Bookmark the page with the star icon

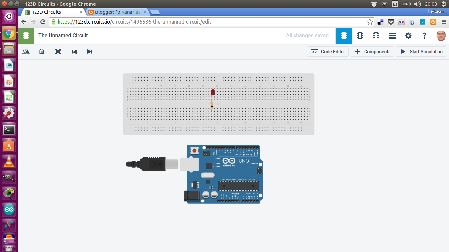click(x=370, y=22)
